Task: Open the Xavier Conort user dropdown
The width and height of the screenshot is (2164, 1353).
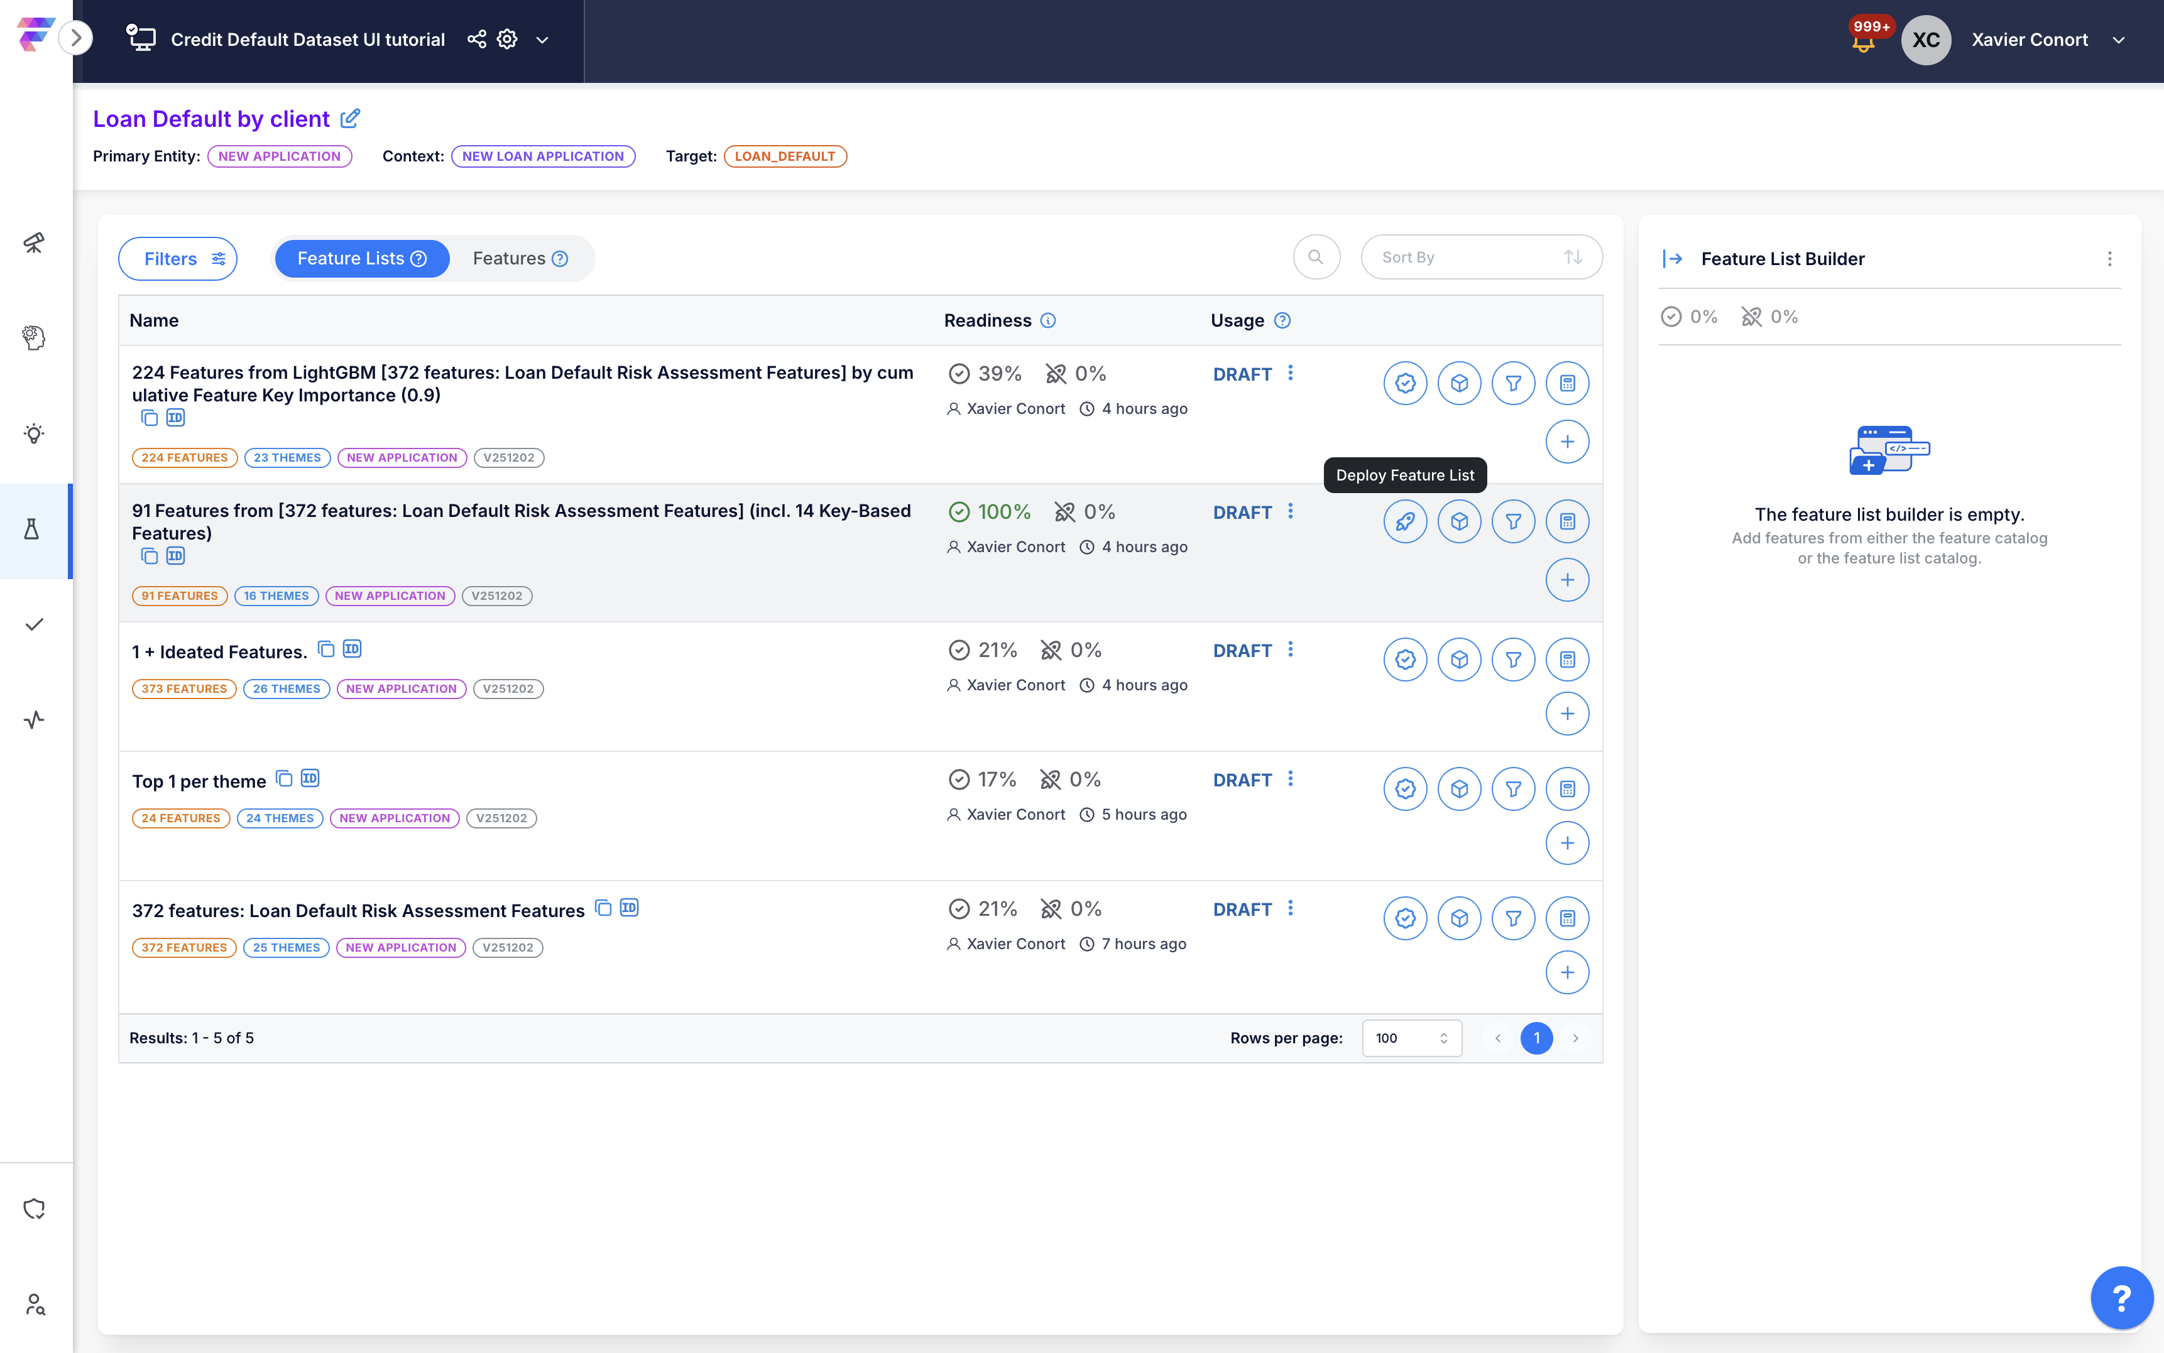Action: pos(2118,40)
